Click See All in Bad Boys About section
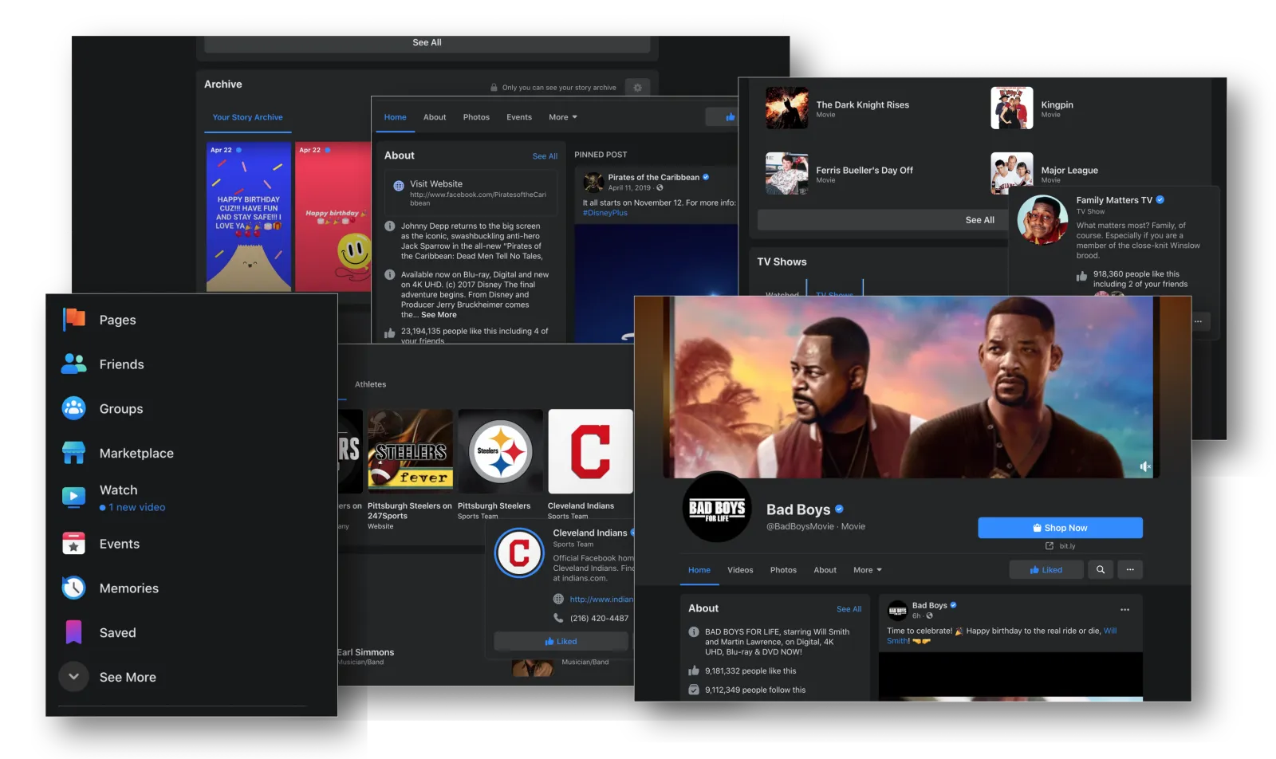 coord(849,609)
